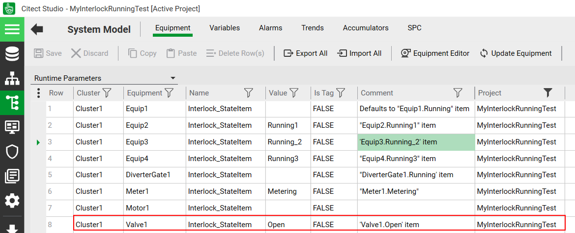575x233 pixels.
Task: Click the Export All button
Action: point(306,53)
